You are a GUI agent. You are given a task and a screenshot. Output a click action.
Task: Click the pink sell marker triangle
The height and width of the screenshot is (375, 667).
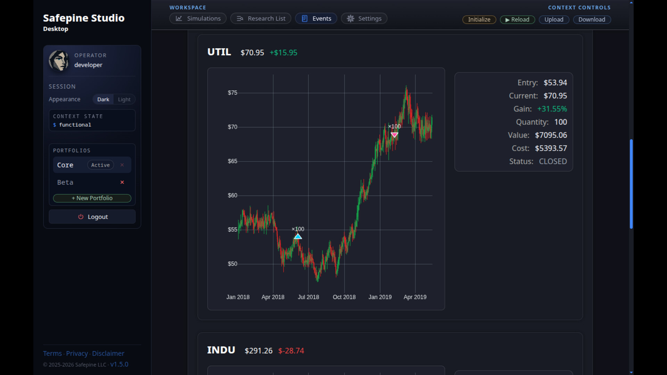394,135
